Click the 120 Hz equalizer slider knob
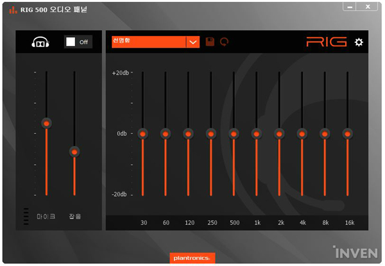Screen dimensions: 385x266 point(188,134)
